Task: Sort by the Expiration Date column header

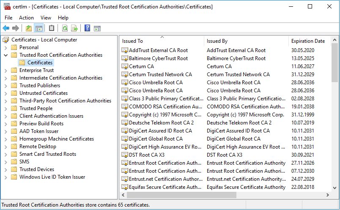Action: click(x=310, y=41)
